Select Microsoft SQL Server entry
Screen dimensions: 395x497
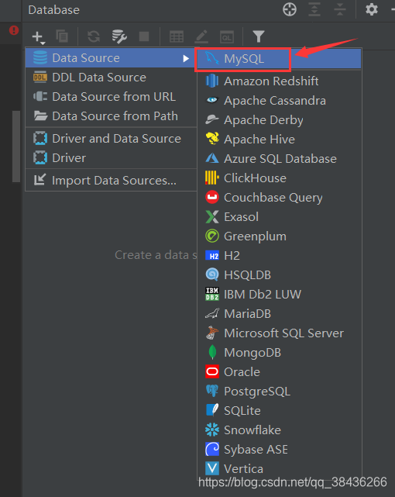click(x=279, y=333)
